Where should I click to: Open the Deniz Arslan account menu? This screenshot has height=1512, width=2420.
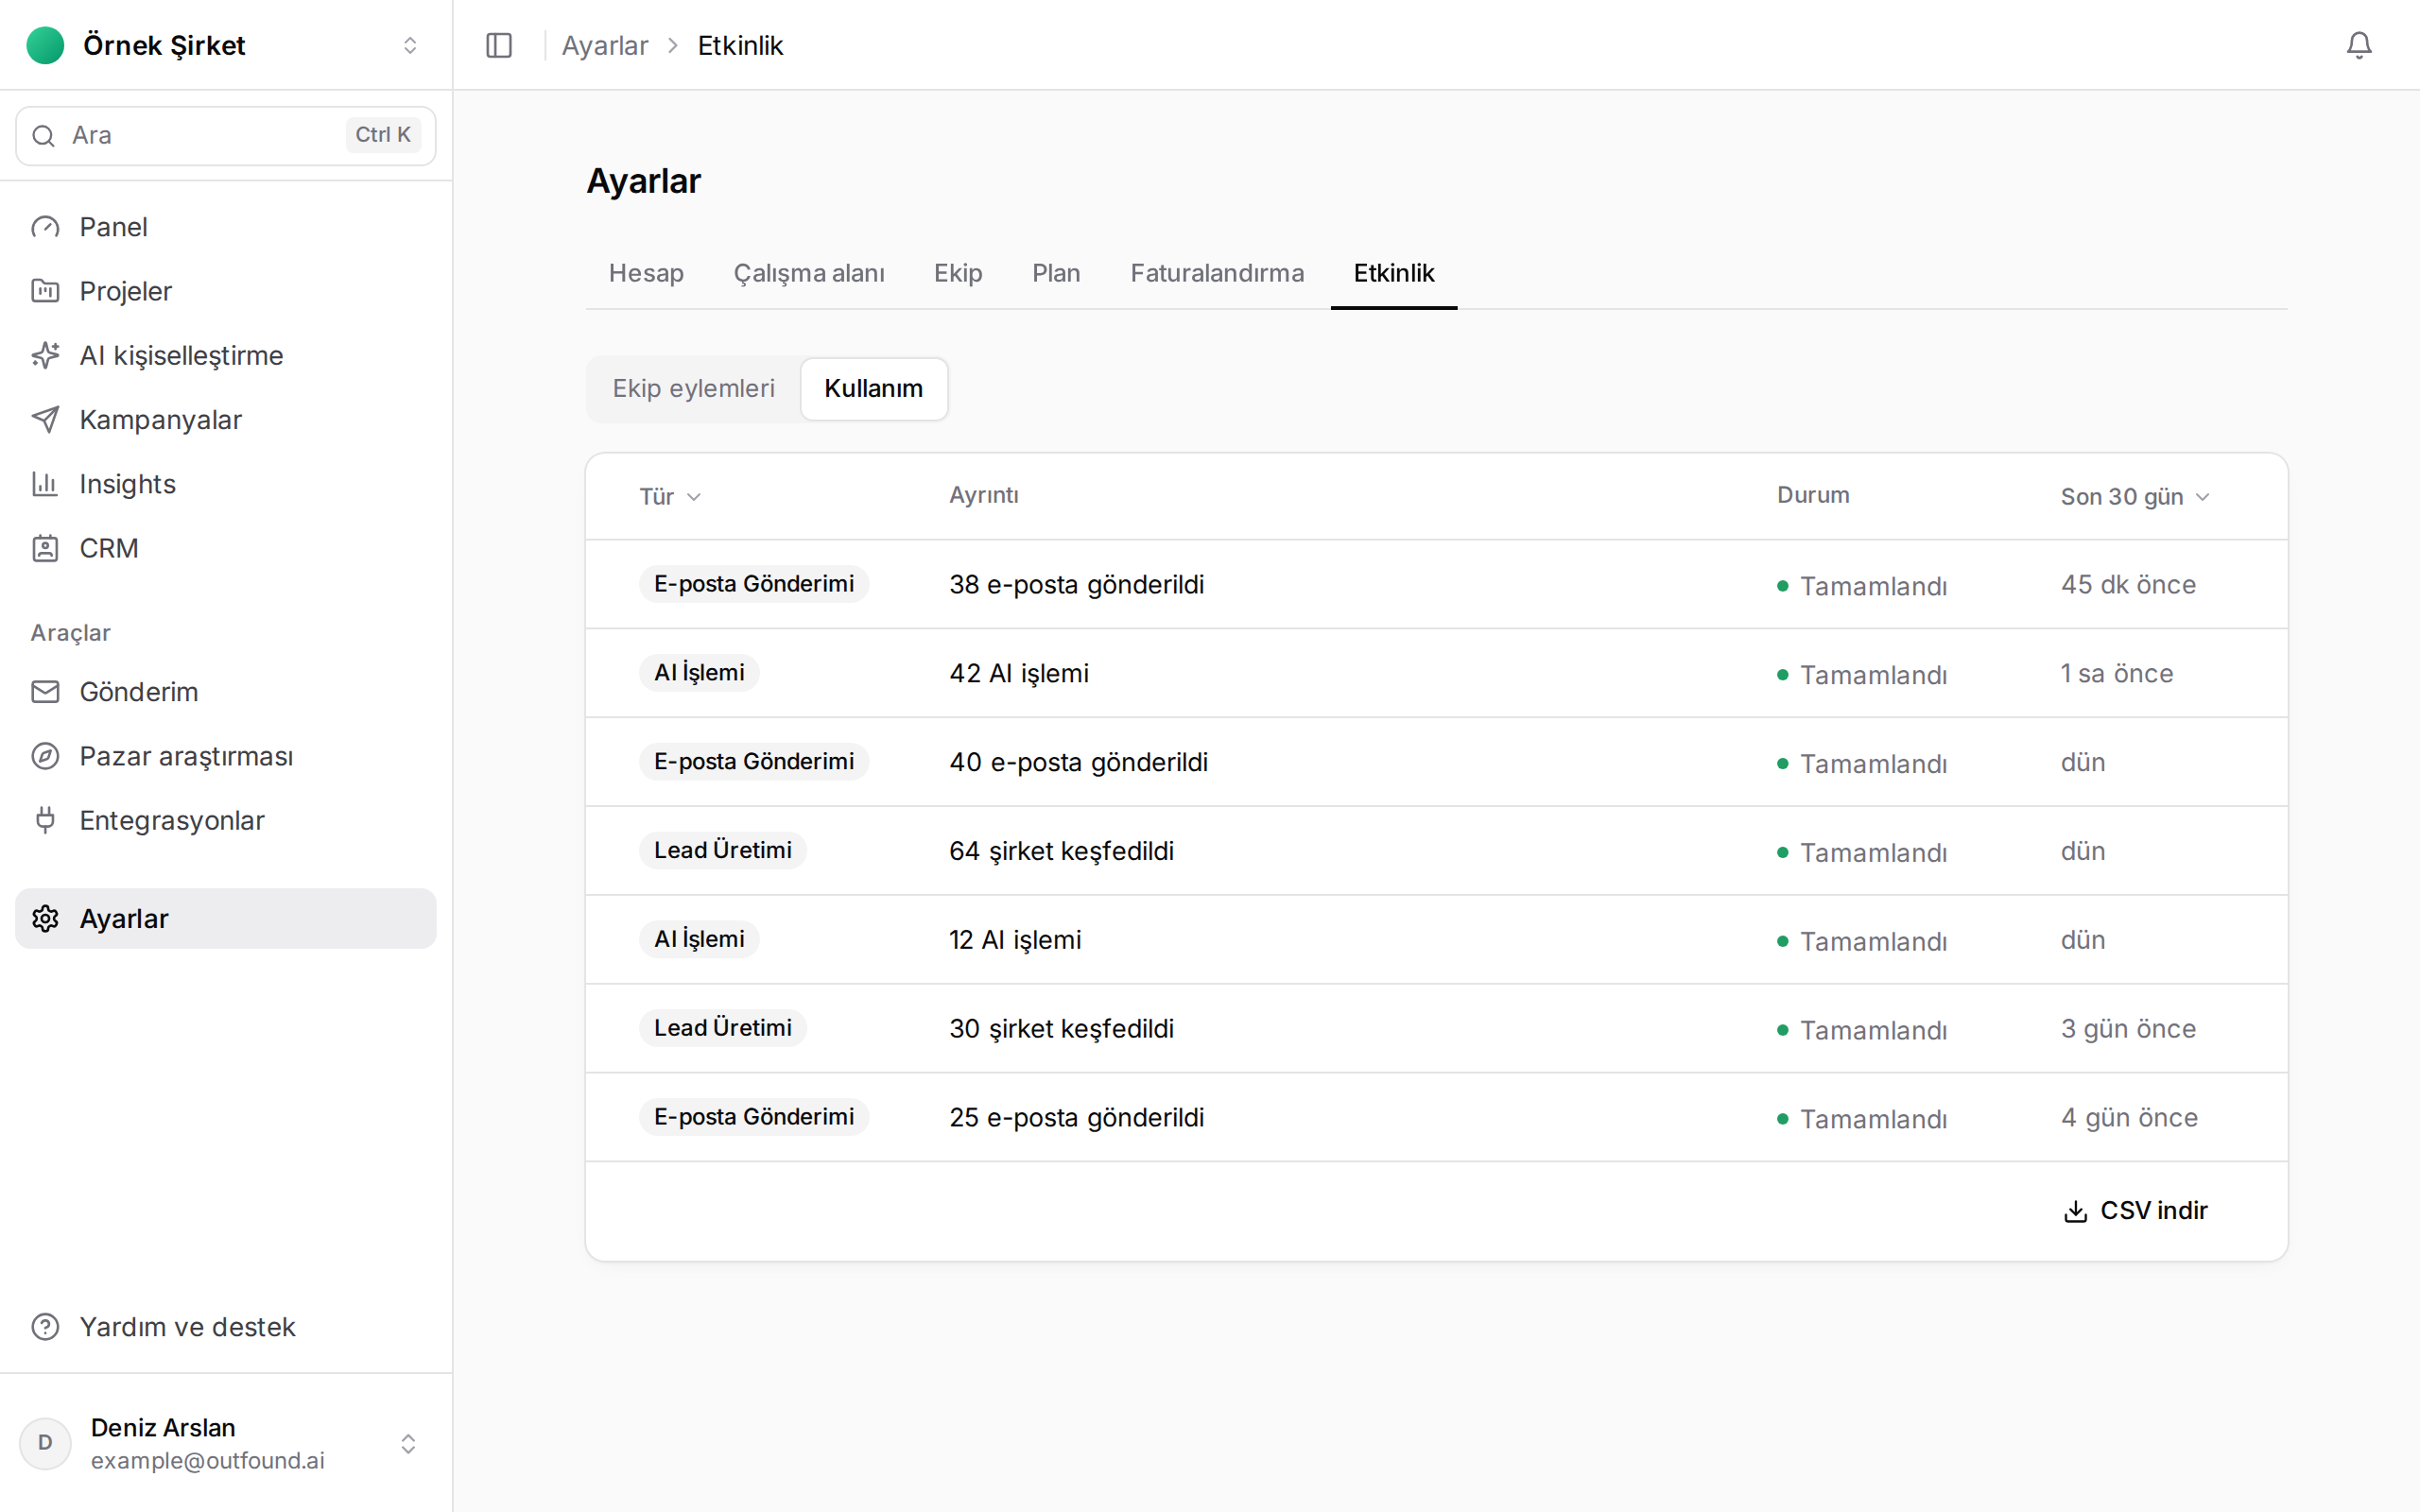(x=226, y=1443)
